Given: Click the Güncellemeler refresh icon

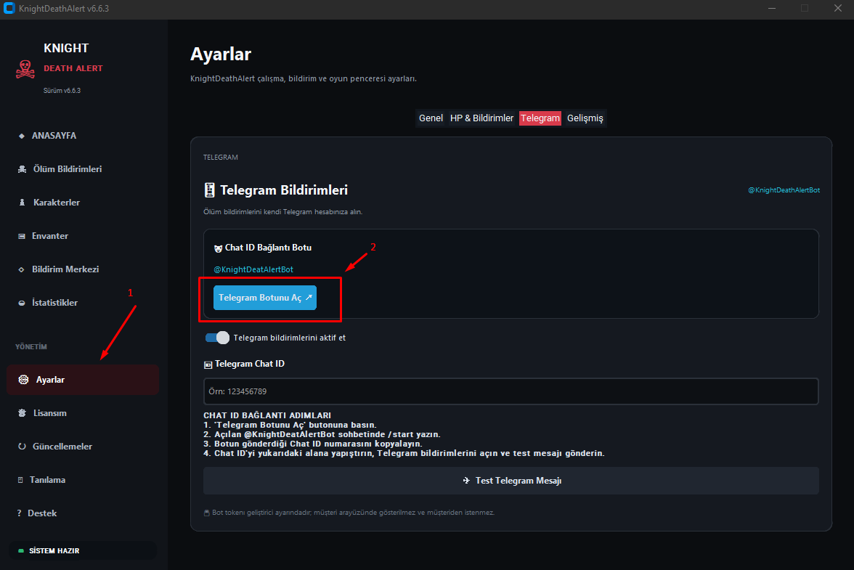Looking at the screenshot, I should point(22,447).
